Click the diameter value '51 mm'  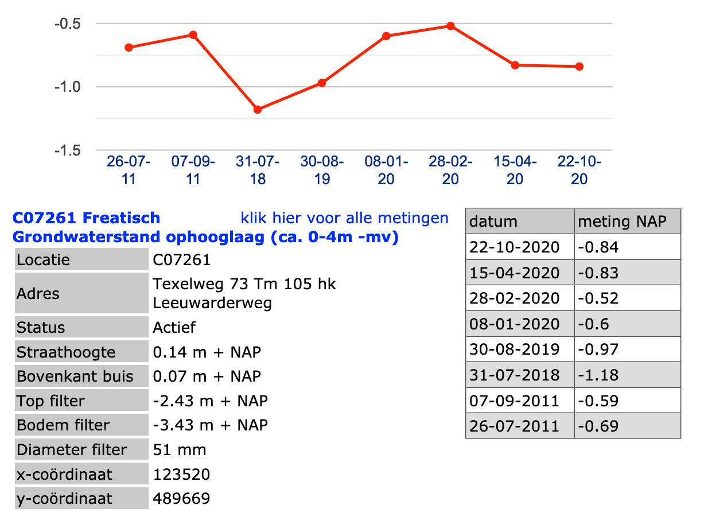click(x=179, y=449)
